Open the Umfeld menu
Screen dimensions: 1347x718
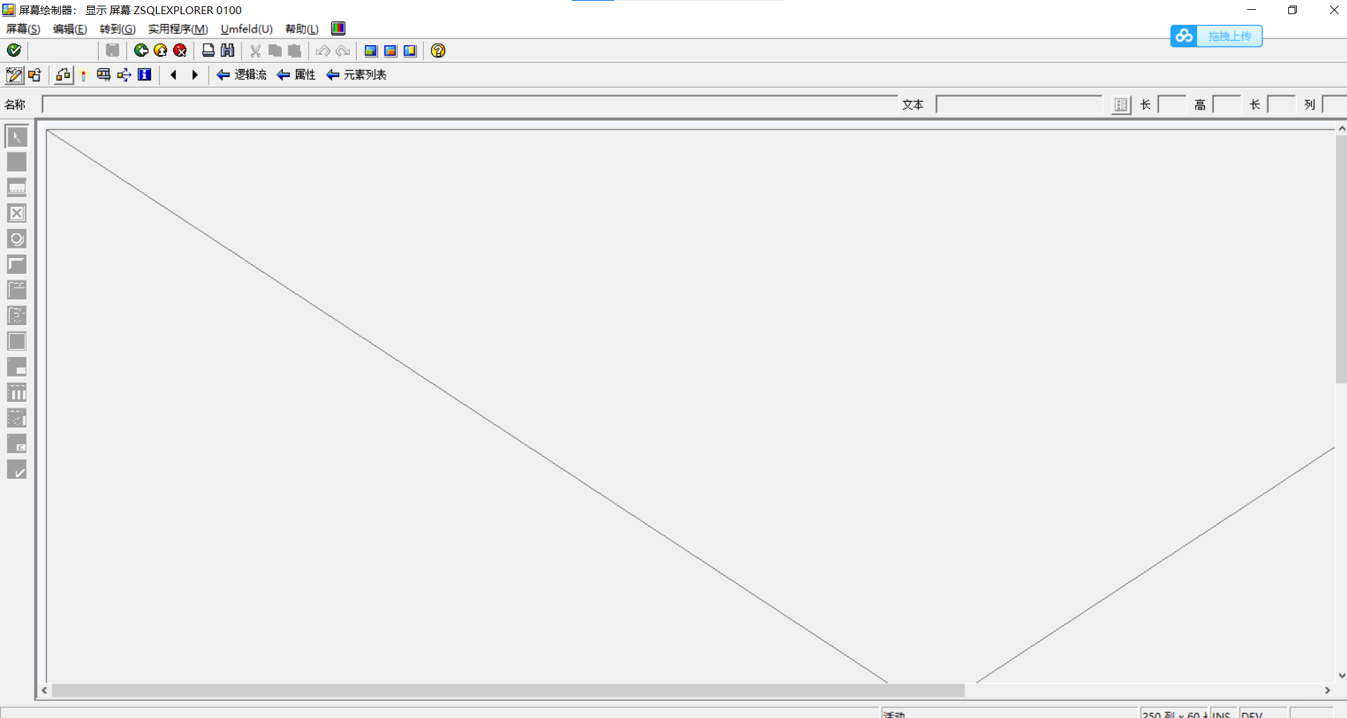click(245, 29)
